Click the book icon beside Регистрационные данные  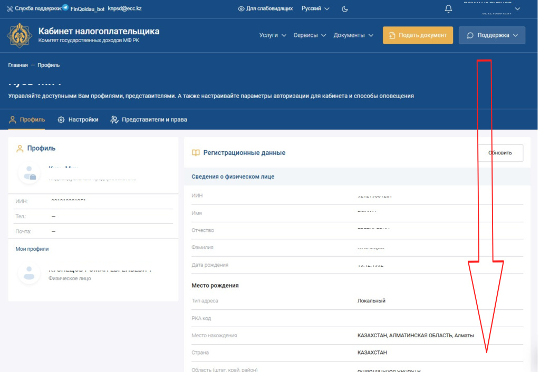(x=196, y=153)
